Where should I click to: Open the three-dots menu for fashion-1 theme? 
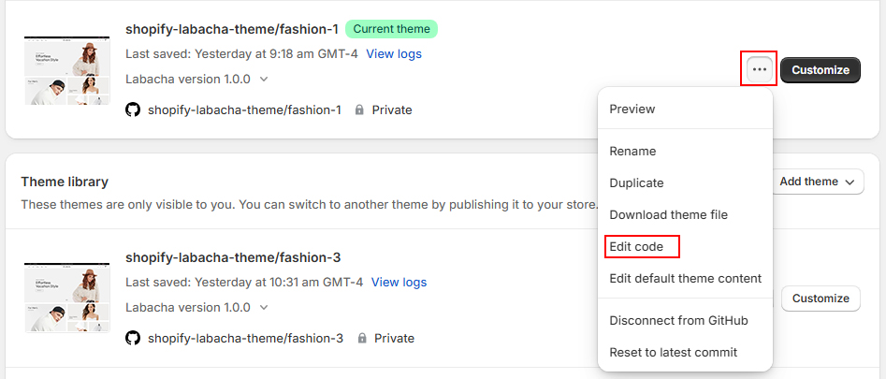point(760,69)
